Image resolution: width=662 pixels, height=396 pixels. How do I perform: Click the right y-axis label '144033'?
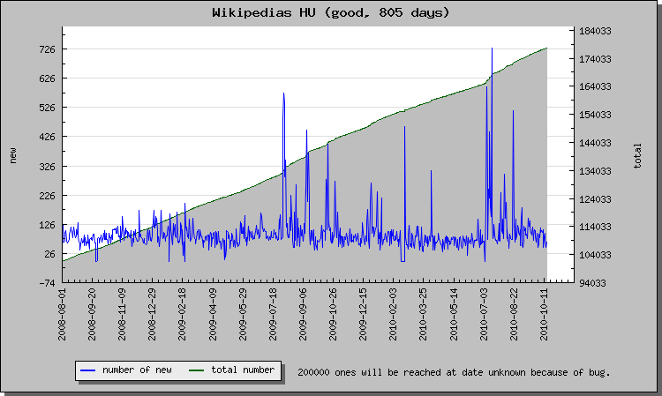(595, 144)
